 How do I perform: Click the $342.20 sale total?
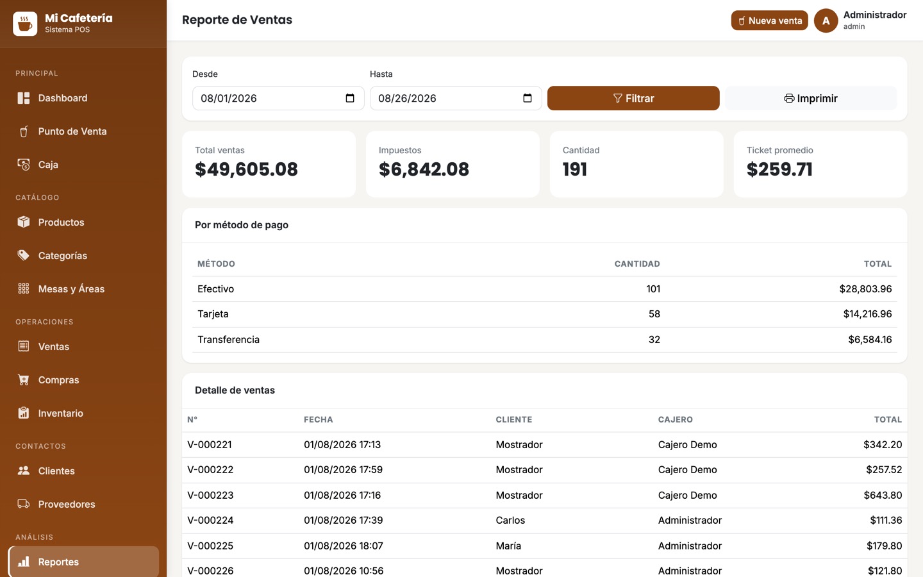(883, 445)
